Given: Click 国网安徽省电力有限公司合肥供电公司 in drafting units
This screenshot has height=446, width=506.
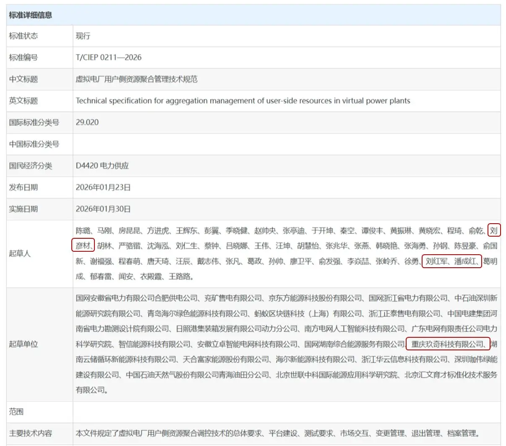Looking at the screenshot, I should [x=136, y=298].
